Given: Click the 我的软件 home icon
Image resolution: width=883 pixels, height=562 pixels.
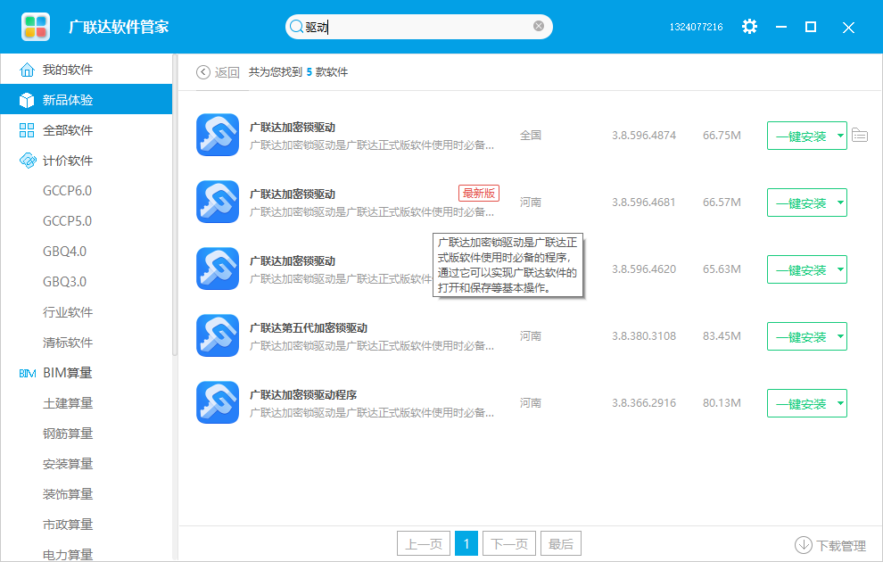Looking at the screenshot, I should point(27,70).
